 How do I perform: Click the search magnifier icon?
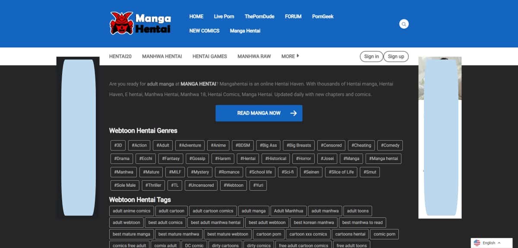click(x=404, y=24)
